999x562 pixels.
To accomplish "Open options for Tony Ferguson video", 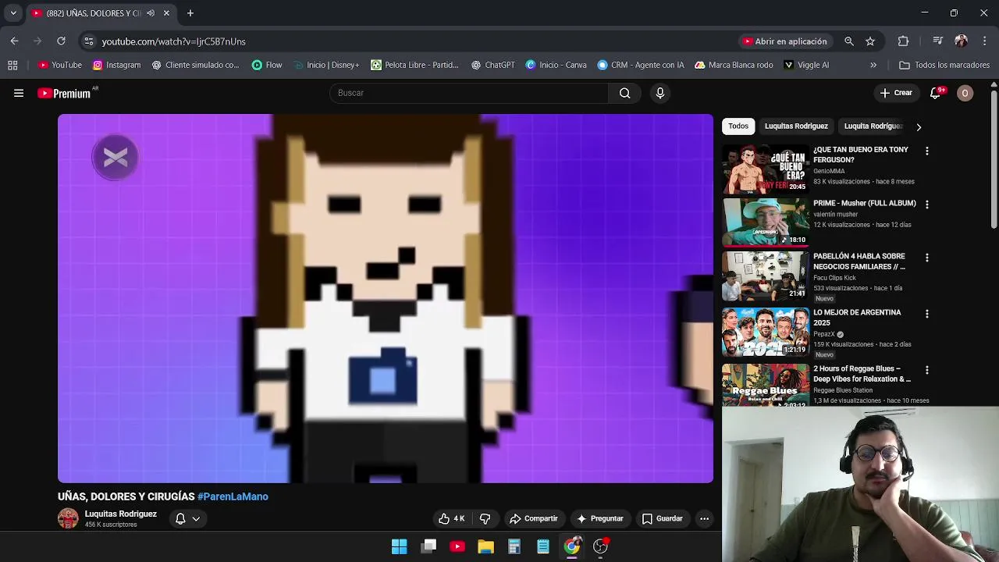I will [926, 151].
